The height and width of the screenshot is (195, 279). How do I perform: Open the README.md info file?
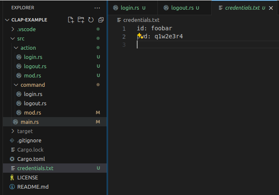pos(33,187)
